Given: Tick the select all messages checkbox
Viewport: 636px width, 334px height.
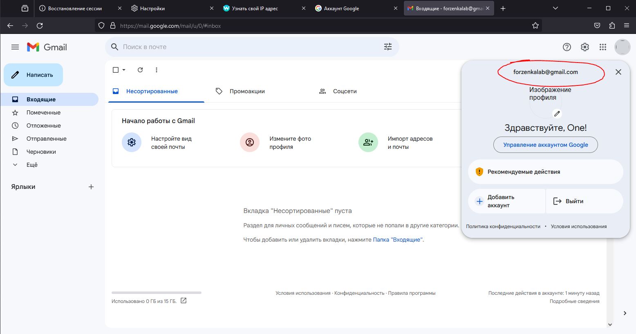Looking at the screenshot, I should (x=116, y=70).
